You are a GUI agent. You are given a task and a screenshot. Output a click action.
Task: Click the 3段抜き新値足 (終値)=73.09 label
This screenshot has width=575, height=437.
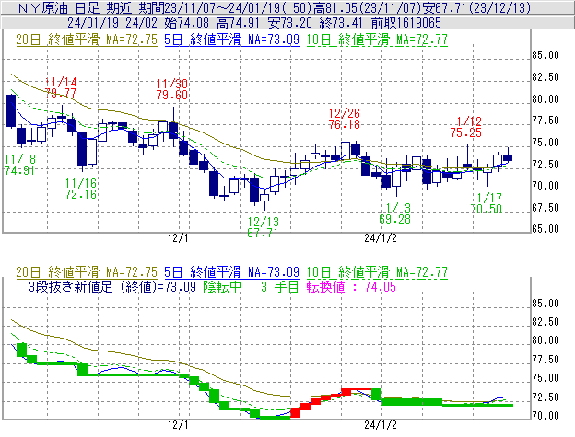pos(112,286)
